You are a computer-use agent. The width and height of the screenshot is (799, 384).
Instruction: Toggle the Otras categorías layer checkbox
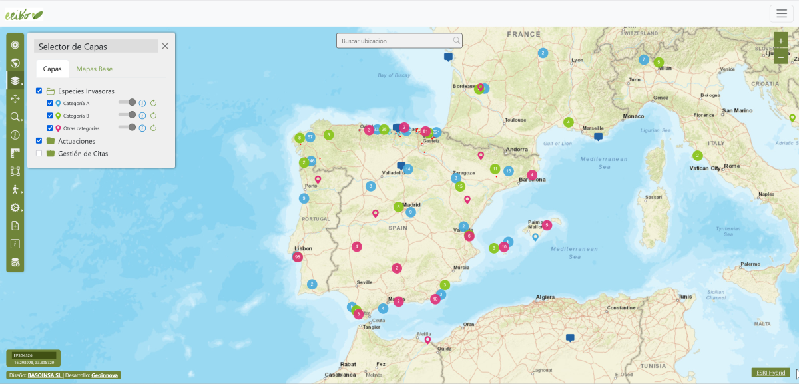50,128
